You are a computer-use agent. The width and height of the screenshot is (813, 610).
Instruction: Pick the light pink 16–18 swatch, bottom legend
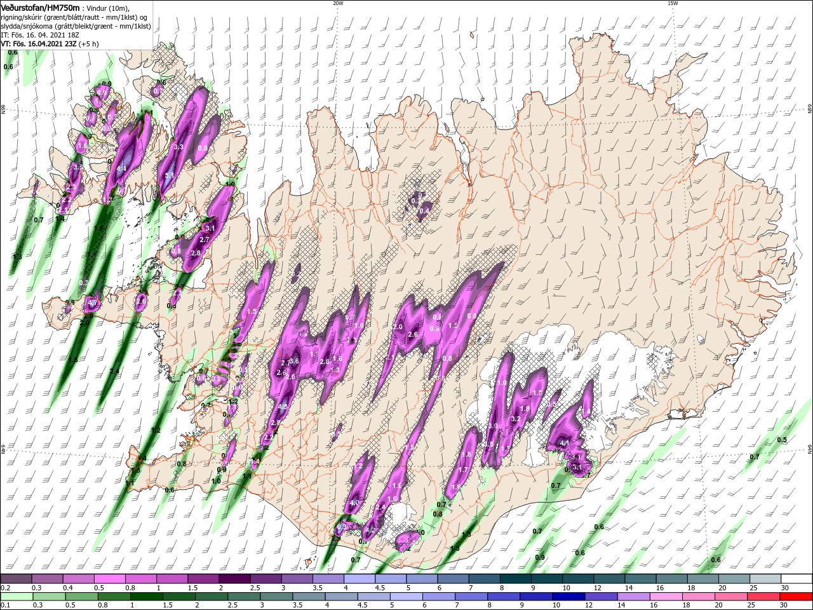pos(666,597)
